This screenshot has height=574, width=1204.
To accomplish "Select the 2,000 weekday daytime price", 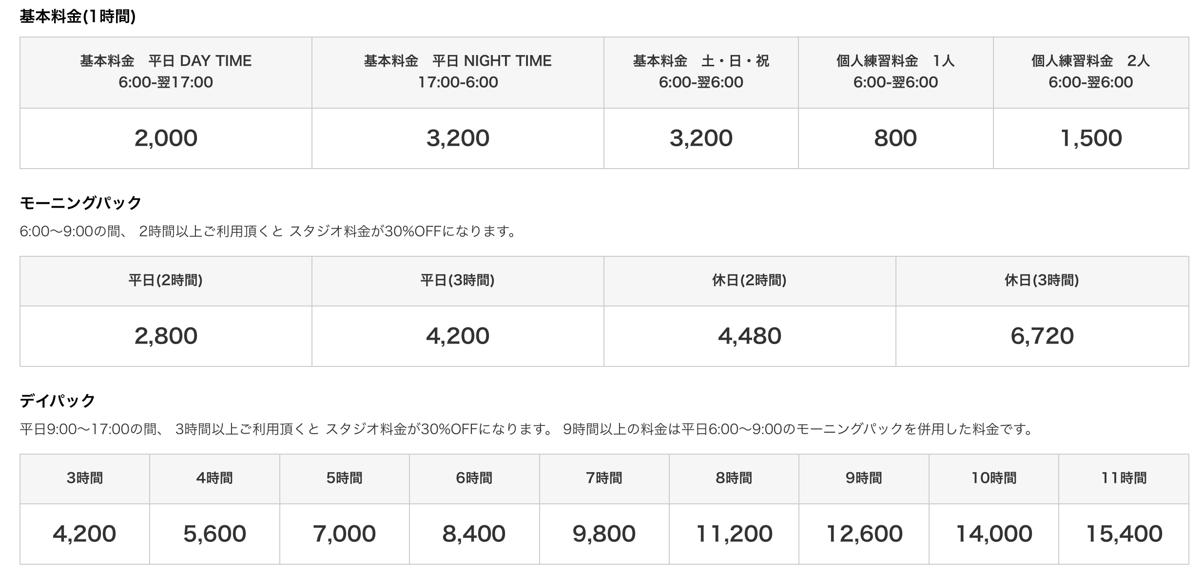I will [x=166, y=138].
